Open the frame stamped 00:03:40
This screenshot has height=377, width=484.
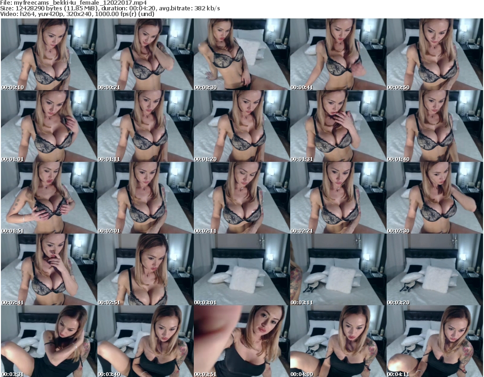point(146,341)
